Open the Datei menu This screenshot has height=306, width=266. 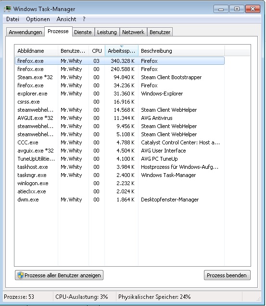pyautogui.click(x=13, y=19)
